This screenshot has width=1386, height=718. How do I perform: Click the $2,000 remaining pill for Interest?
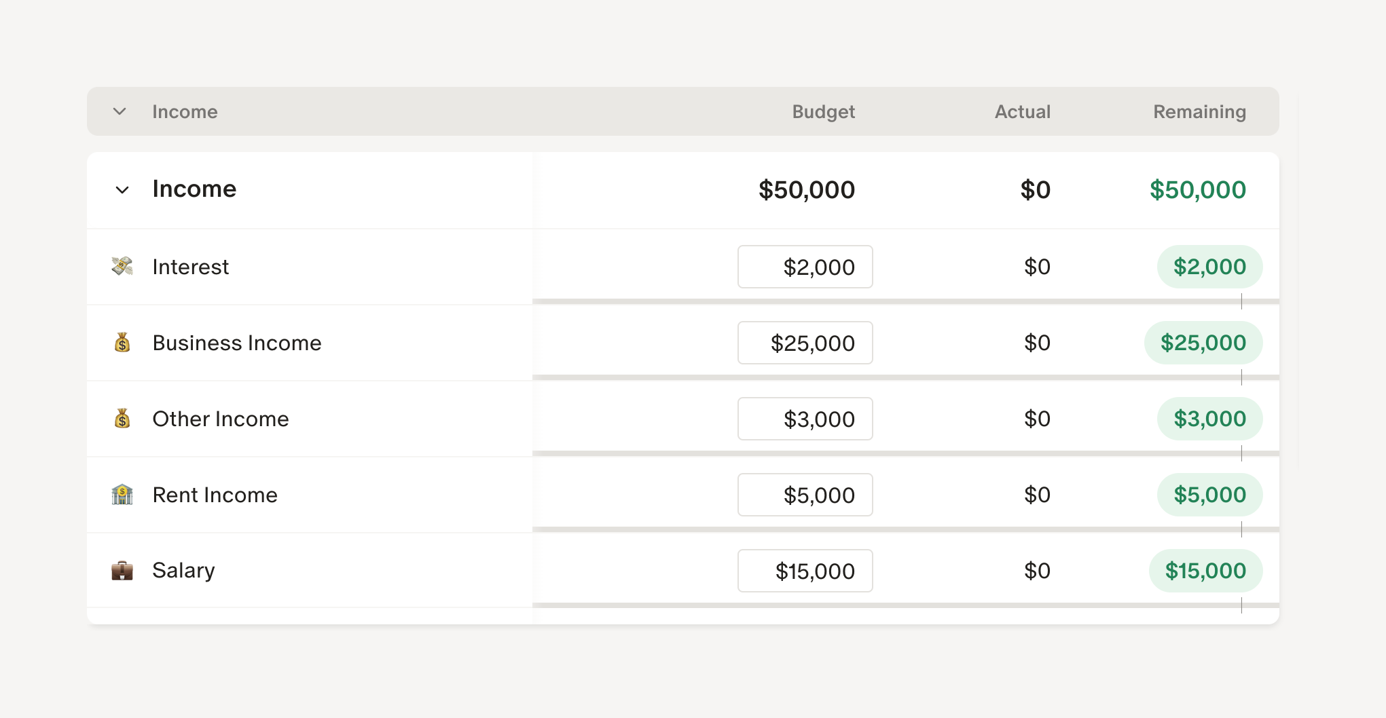coord(1209,267)
